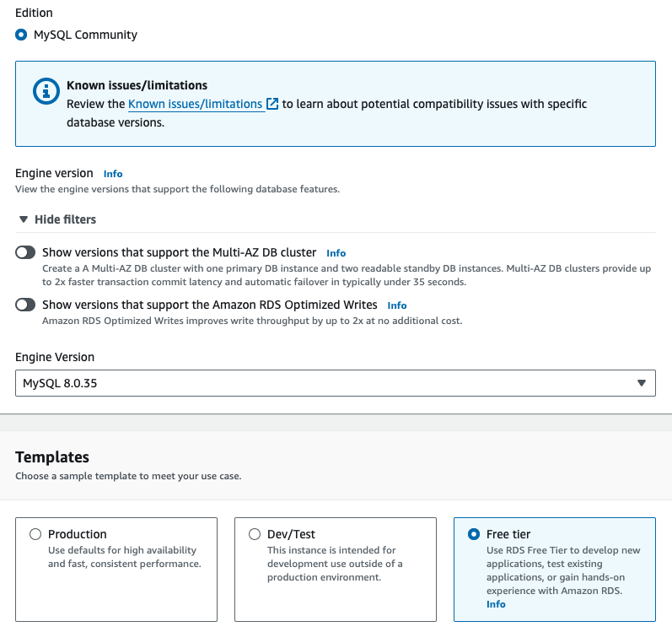The image size is (672, 632).
Task: Click 'Create a A Multi-AZ DB cluster' description text
Action: (347, 275)
